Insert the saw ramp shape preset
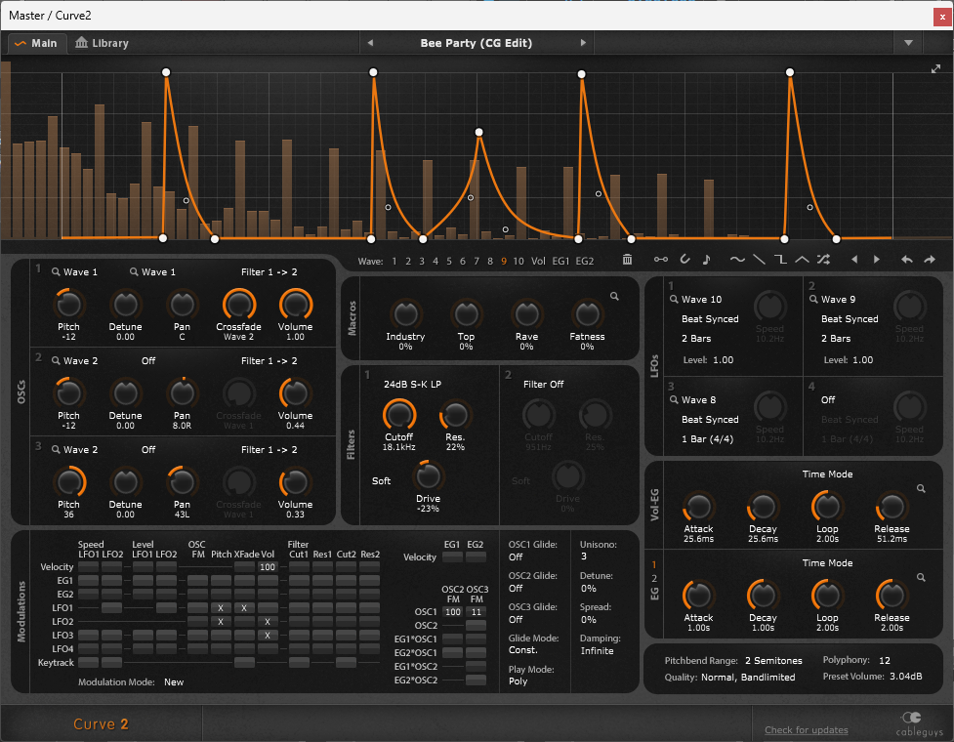 tap(759, 260)
